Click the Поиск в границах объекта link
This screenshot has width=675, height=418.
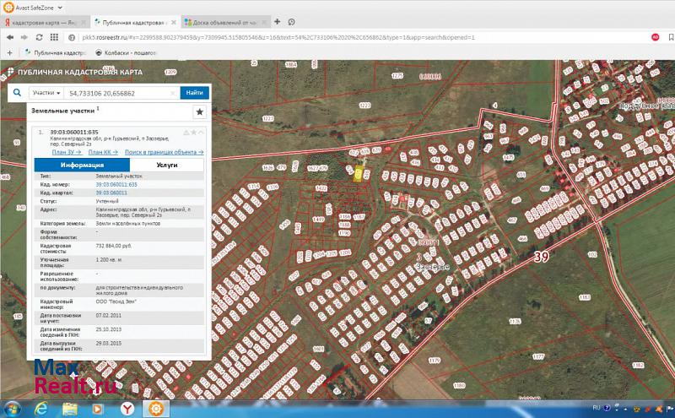[x=163, y=152]
